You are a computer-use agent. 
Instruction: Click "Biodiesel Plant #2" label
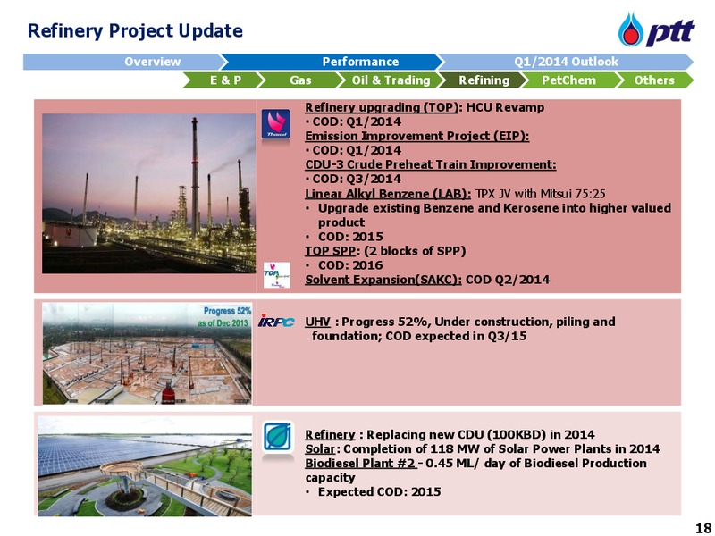(x=359, y=463)
